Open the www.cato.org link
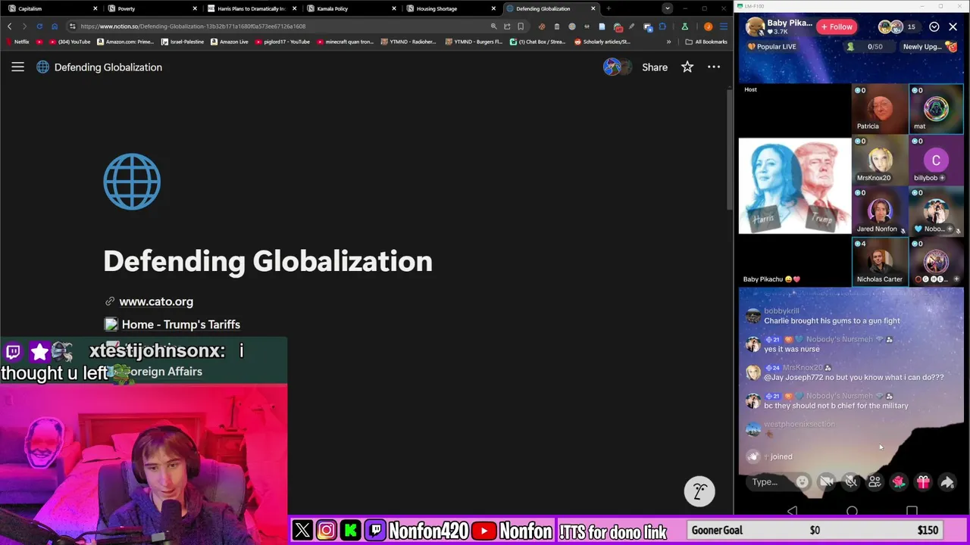 pos(156,301)
